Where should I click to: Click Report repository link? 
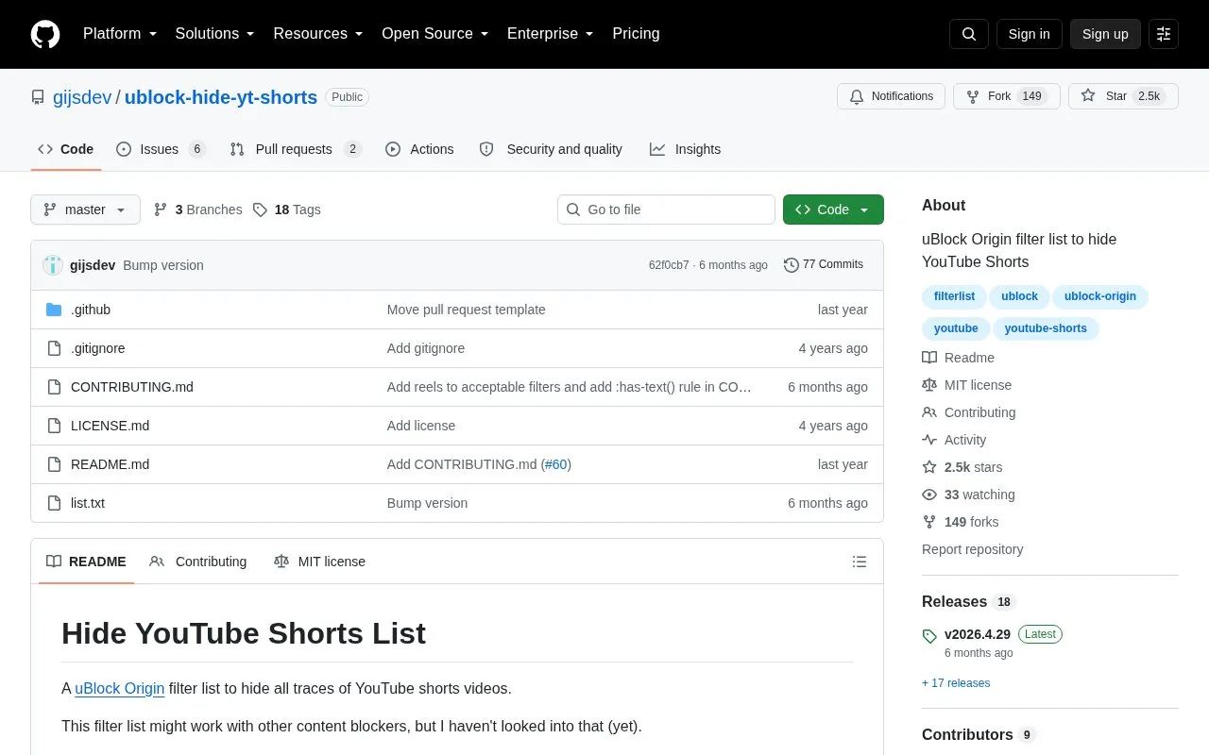click(x=972, y=549)
